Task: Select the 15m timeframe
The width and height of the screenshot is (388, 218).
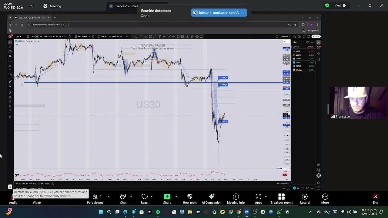Action: (45, 36)
